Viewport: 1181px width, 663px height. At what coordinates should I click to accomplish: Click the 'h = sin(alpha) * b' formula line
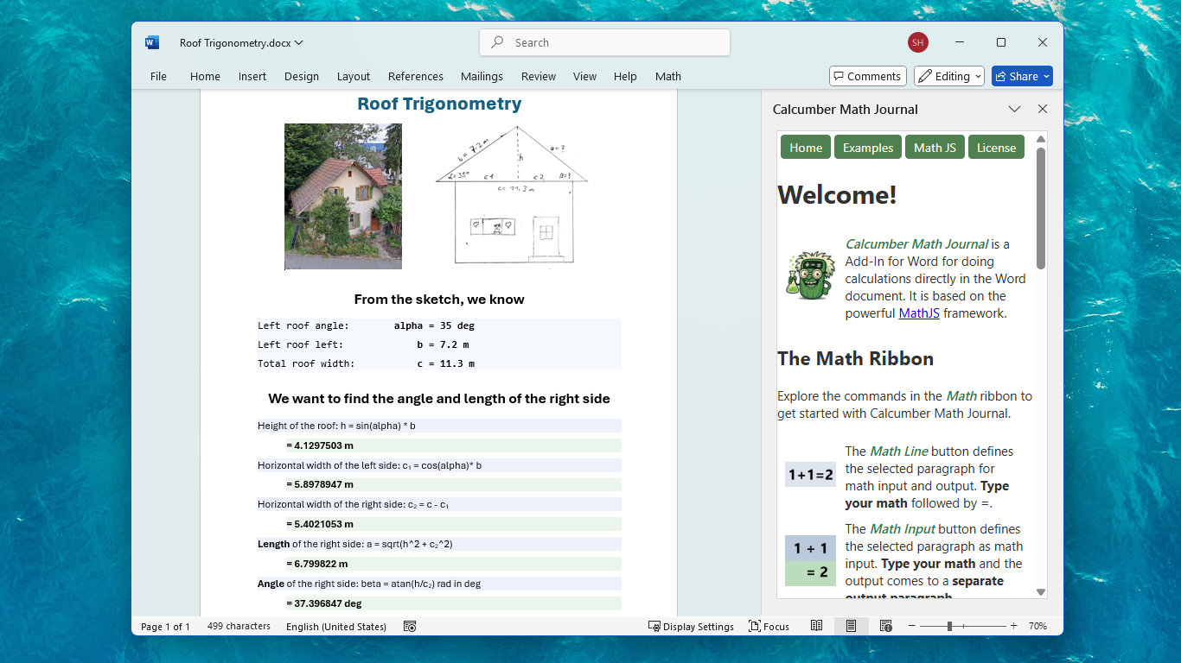(438, 426)
